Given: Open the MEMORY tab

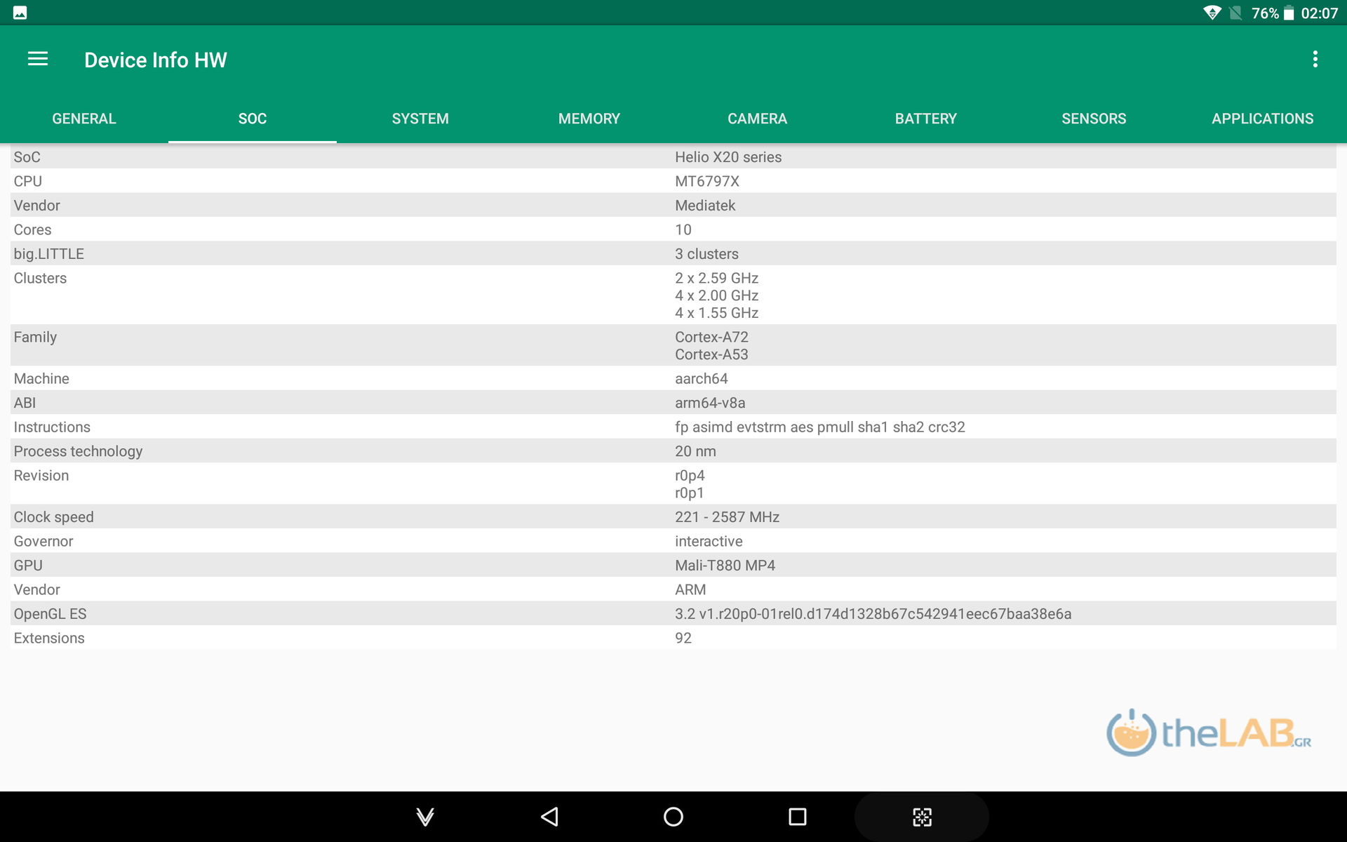Looking at the screenshot, I should 589,119.
